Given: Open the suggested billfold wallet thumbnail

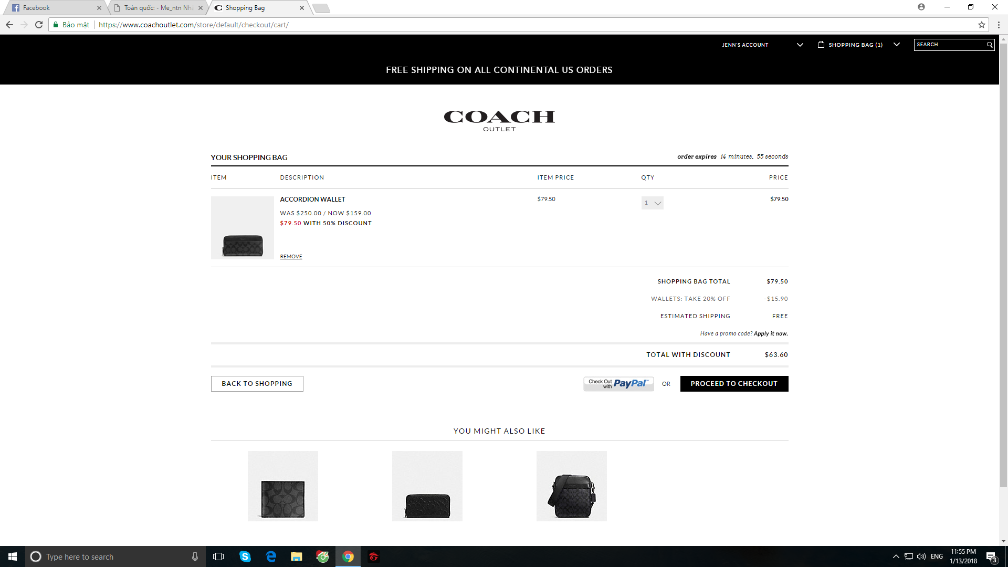Looking at the screenshot, I should pyautogui.click(x=283, y=486).
